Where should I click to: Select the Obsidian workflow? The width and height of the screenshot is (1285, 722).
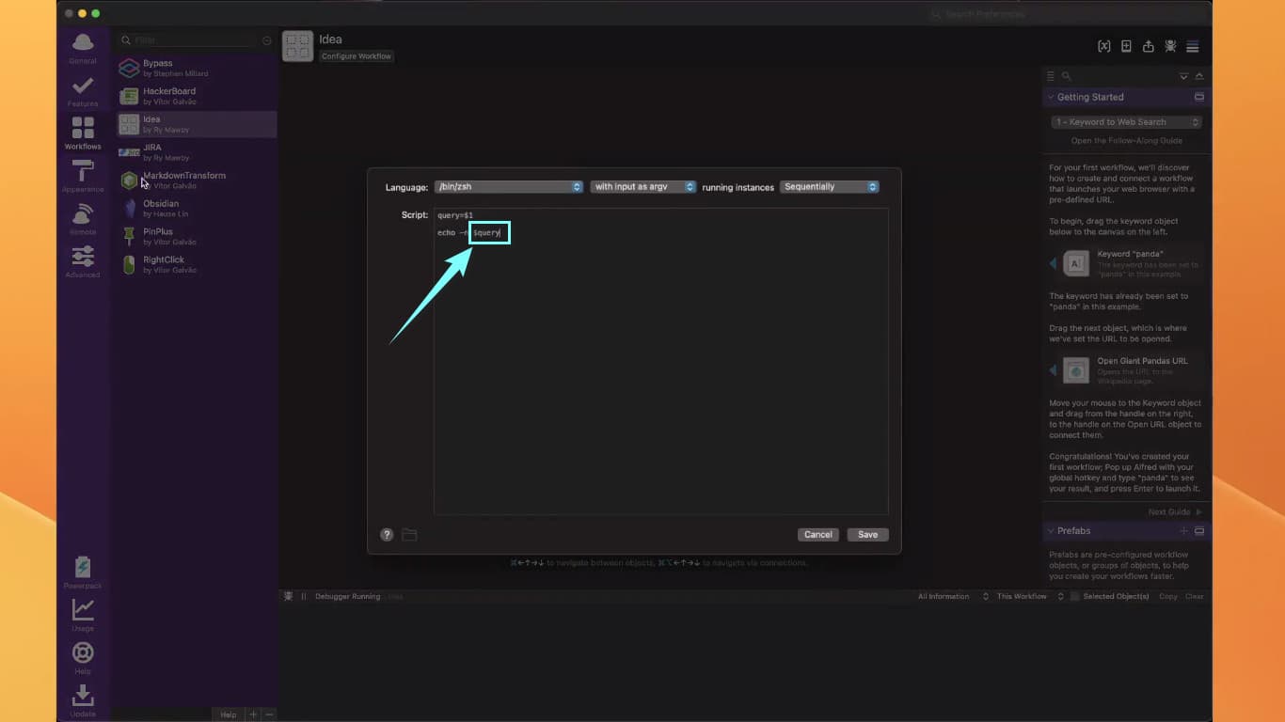196,209
